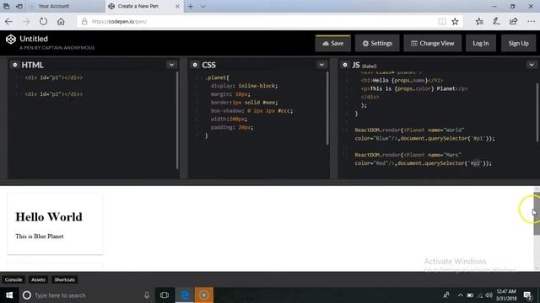Click the CSS editor vertical scrollbar
This screenshot has width=540, height=303.
click(x=327, y=109)
